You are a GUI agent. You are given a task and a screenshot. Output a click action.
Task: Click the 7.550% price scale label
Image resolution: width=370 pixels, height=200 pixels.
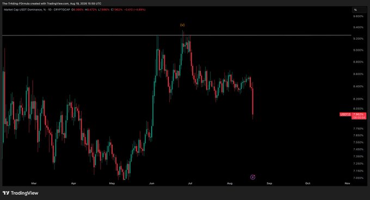[358, 142]
